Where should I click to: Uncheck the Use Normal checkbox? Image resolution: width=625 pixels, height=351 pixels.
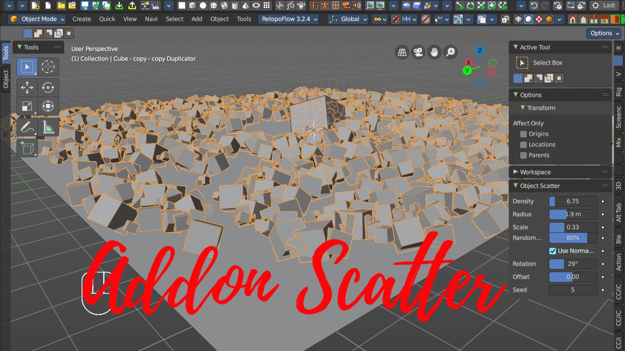tap(553, 251)
